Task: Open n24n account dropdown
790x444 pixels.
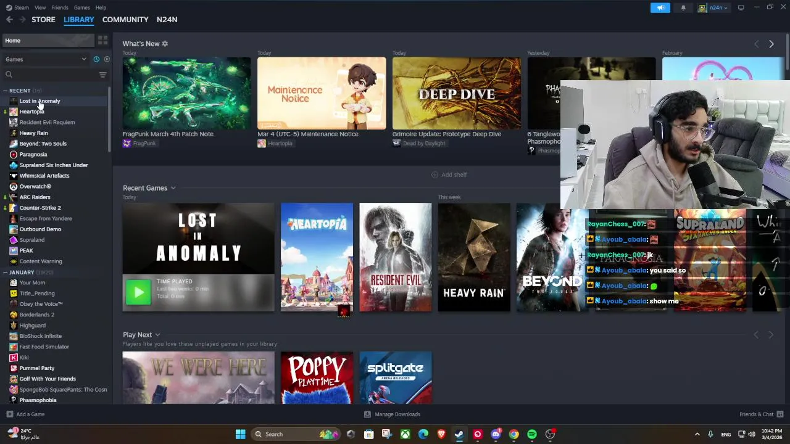Action: coord(714,7)
